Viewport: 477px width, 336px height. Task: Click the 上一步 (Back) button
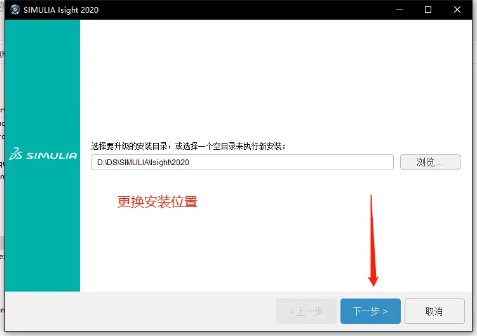[x=306, y=311]
